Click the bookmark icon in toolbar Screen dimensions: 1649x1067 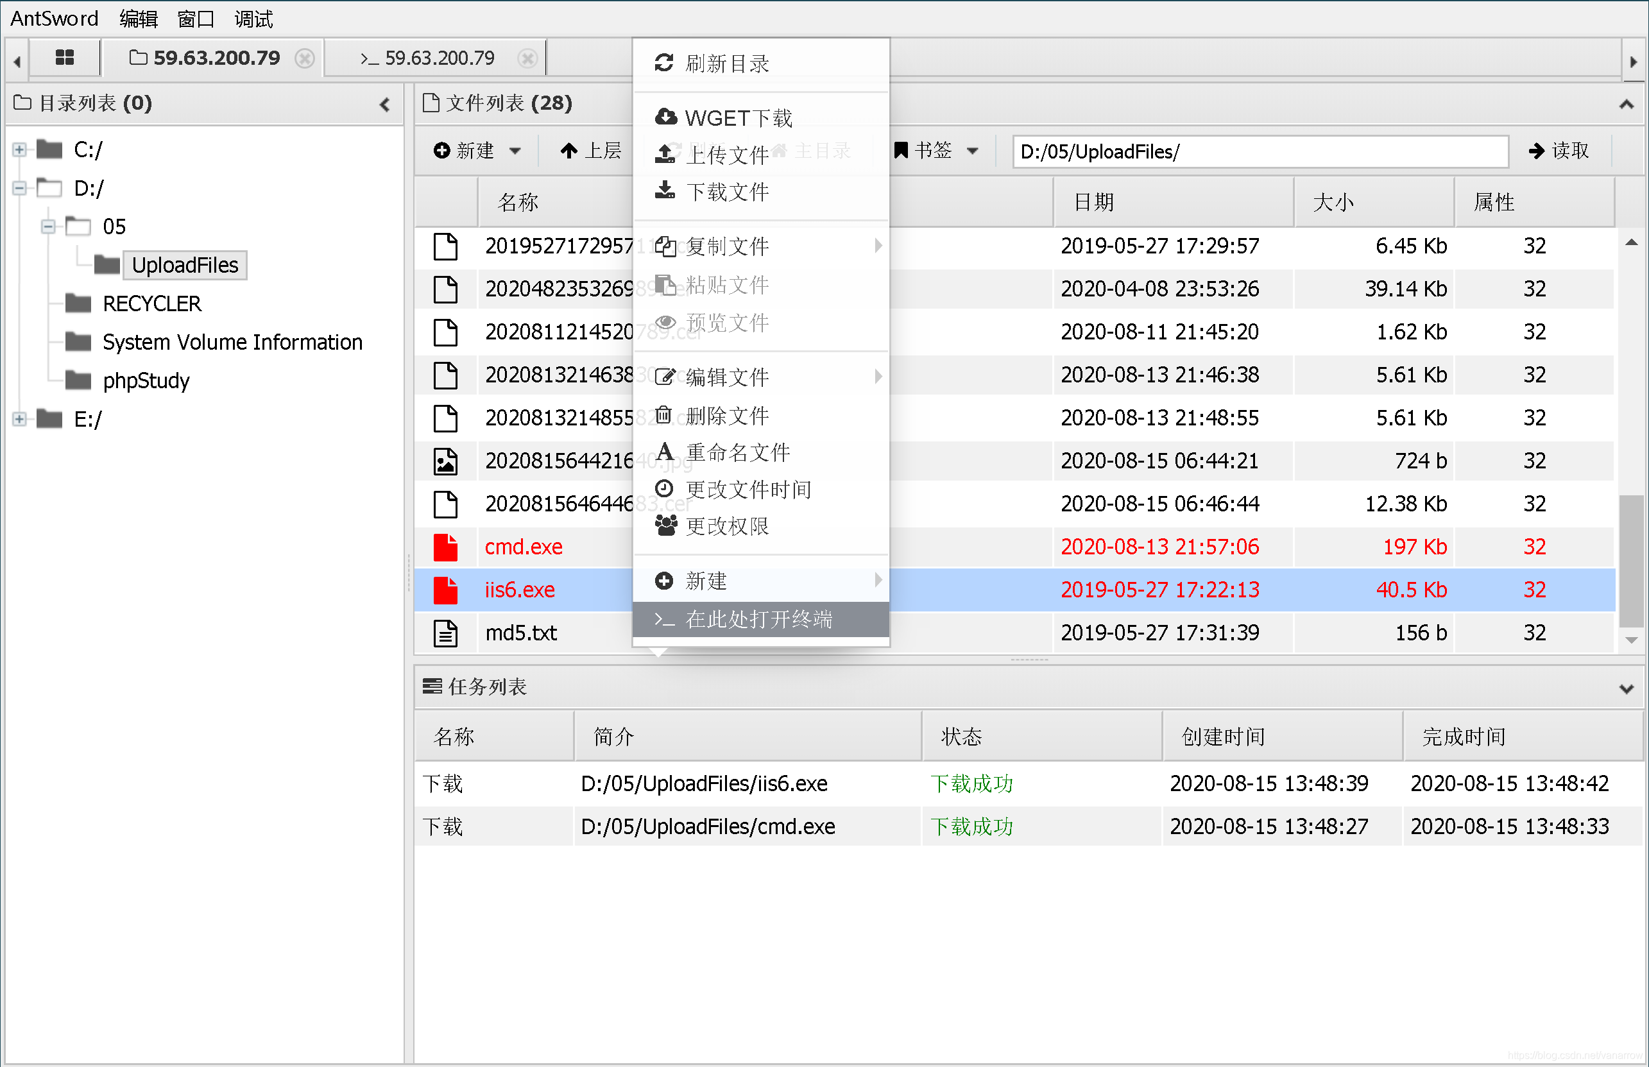click(900, 150)
